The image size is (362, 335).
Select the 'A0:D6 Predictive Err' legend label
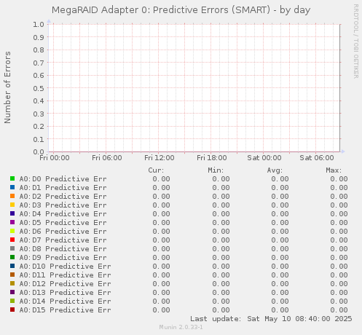tap(63, 232)
